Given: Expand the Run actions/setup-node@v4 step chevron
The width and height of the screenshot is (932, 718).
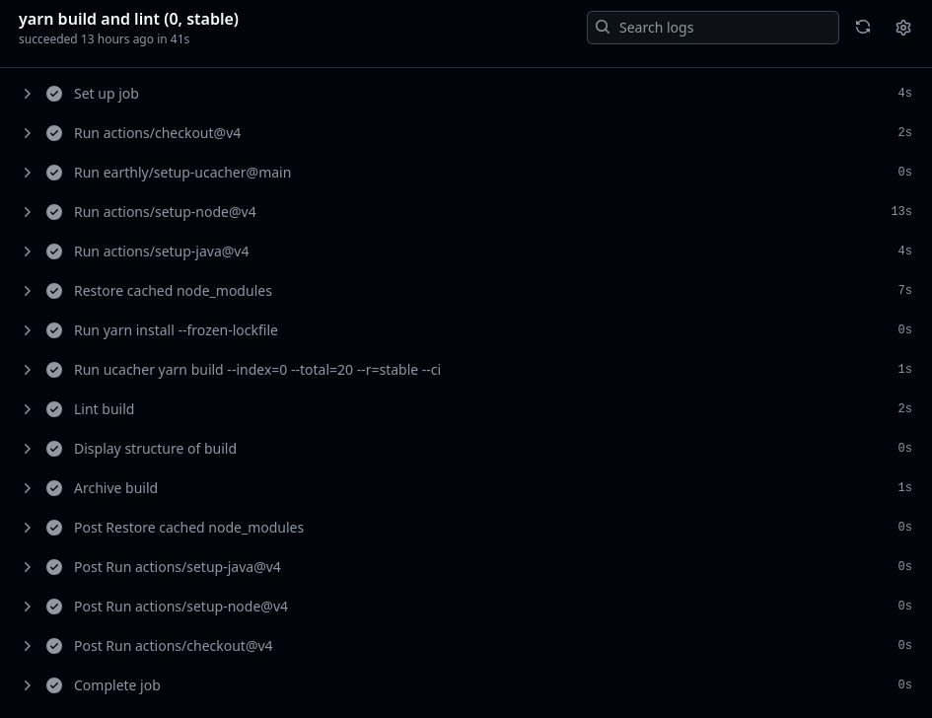Looking at the screenshot, I should pyautogui.click(x=28, y=212).
